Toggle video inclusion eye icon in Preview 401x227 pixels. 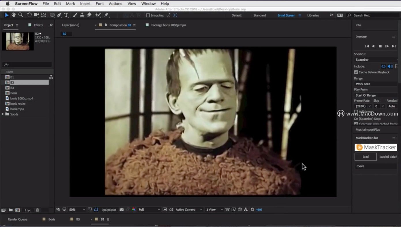383,66
